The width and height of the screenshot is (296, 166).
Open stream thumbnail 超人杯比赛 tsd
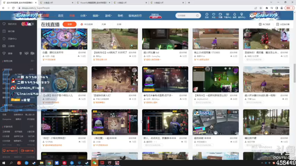coord(165,39)
